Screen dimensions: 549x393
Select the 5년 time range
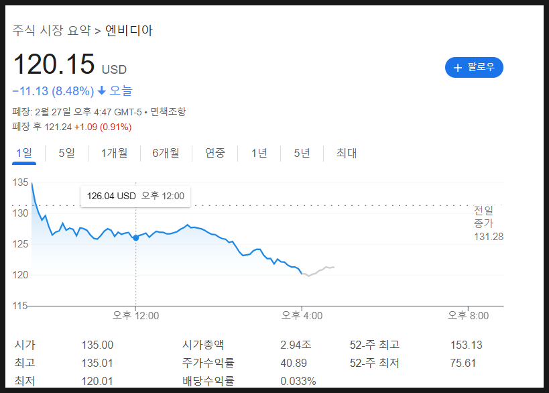coord(302,153)
